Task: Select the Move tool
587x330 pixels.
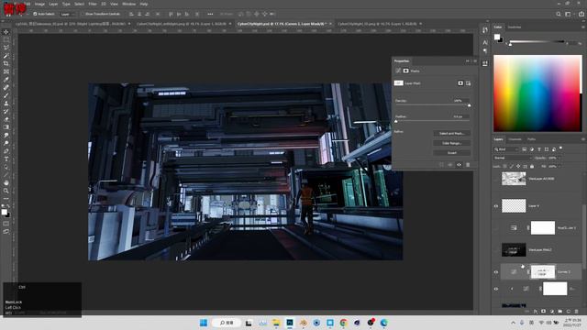Action: pos(6,32)
